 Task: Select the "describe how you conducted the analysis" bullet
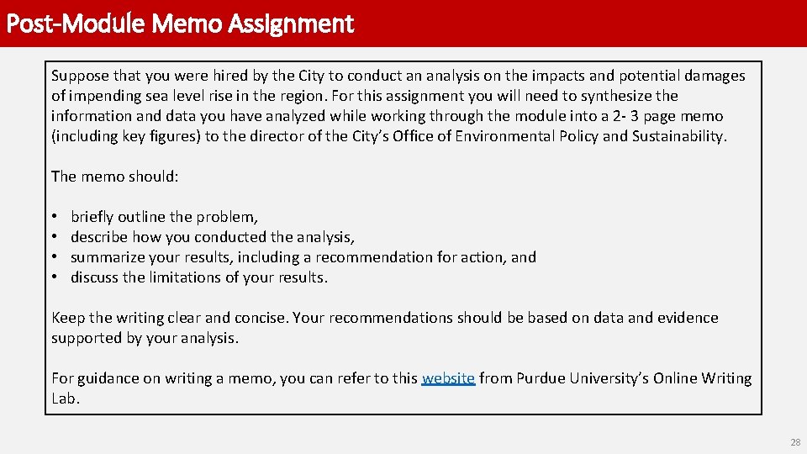pyautogui.click(x=213, y=237)
